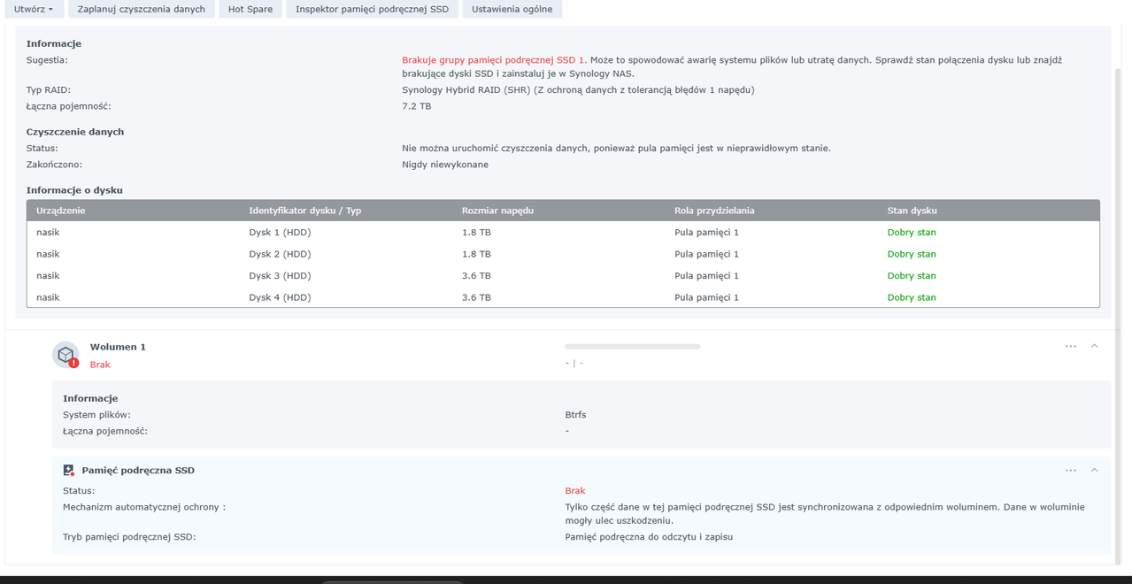Collapse the Pamięć podręczna SSD section

1095,470
